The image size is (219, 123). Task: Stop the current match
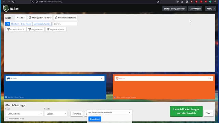(x=208, y=113)
